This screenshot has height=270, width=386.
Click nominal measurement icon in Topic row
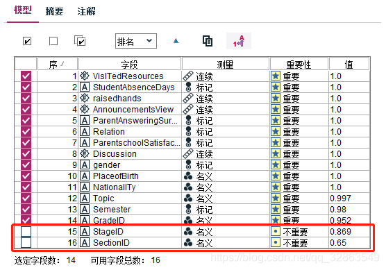pos(188,198)
